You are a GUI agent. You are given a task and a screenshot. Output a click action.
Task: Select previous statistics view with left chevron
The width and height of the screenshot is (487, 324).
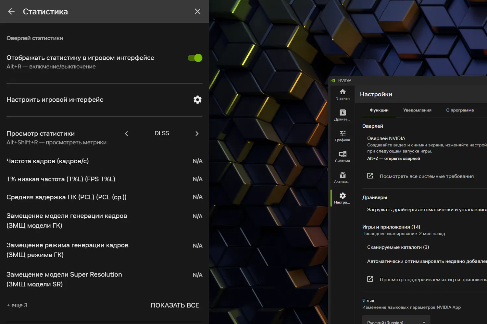127,133
